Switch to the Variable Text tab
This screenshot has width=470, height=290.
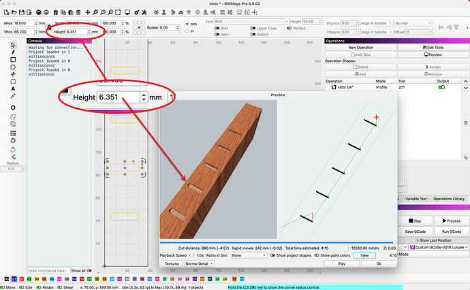[x=416, y=199]
